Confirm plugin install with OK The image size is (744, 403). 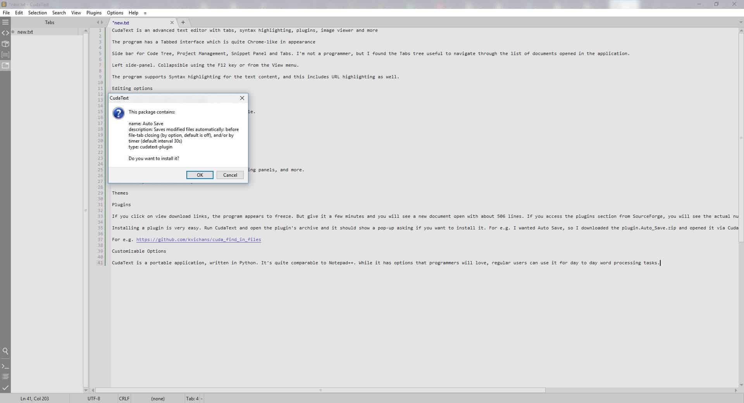(x=200, y=175)
